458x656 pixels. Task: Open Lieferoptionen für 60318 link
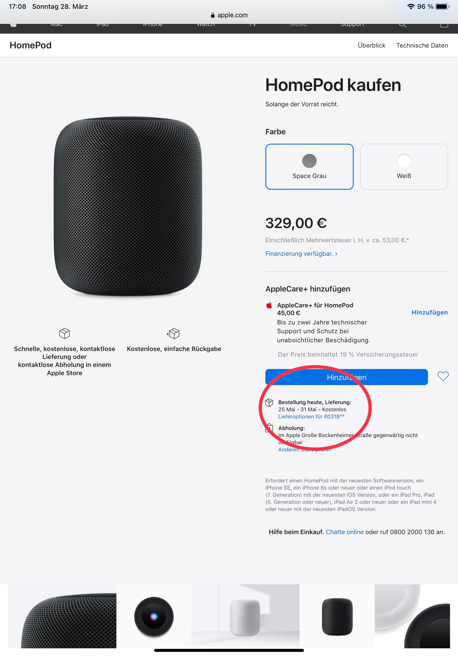coord(311,416)
